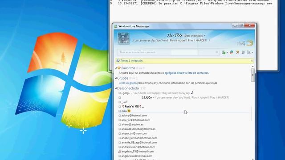Viewport: 285px width, 160px height.
Task: Click status icon beside andreshusein@hotmail.com
Action: [120, 147]
